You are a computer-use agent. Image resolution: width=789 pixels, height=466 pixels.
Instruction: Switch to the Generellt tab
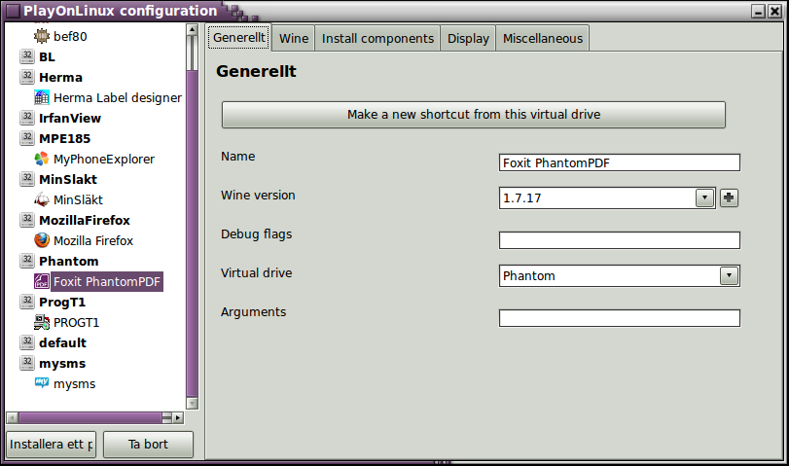239,38
